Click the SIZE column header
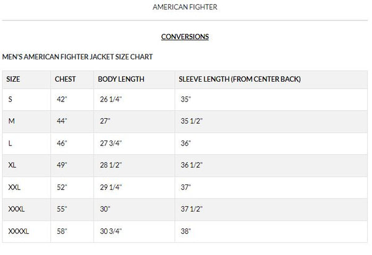The height and width of the screenshot is (255, 372). pos(13,79)
